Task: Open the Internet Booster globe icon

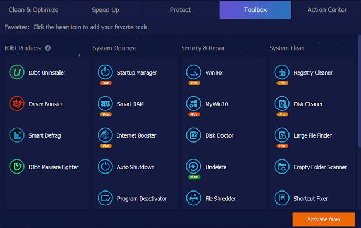Action: [x=105, y=135]
